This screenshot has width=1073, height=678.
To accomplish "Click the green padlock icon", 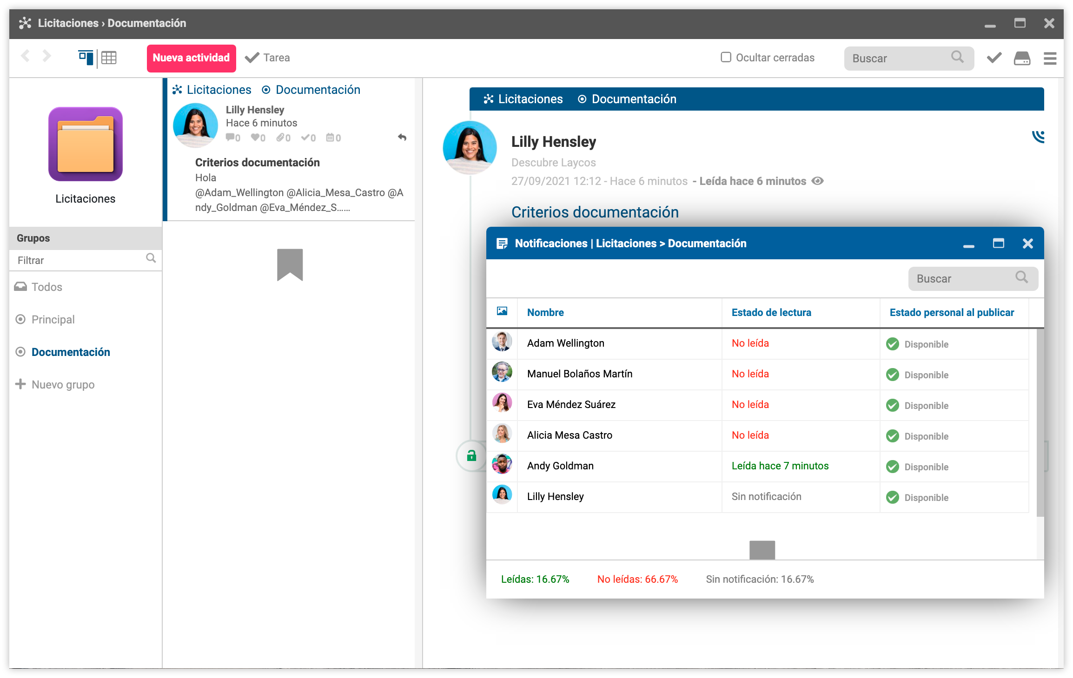I will pos(471,455).
